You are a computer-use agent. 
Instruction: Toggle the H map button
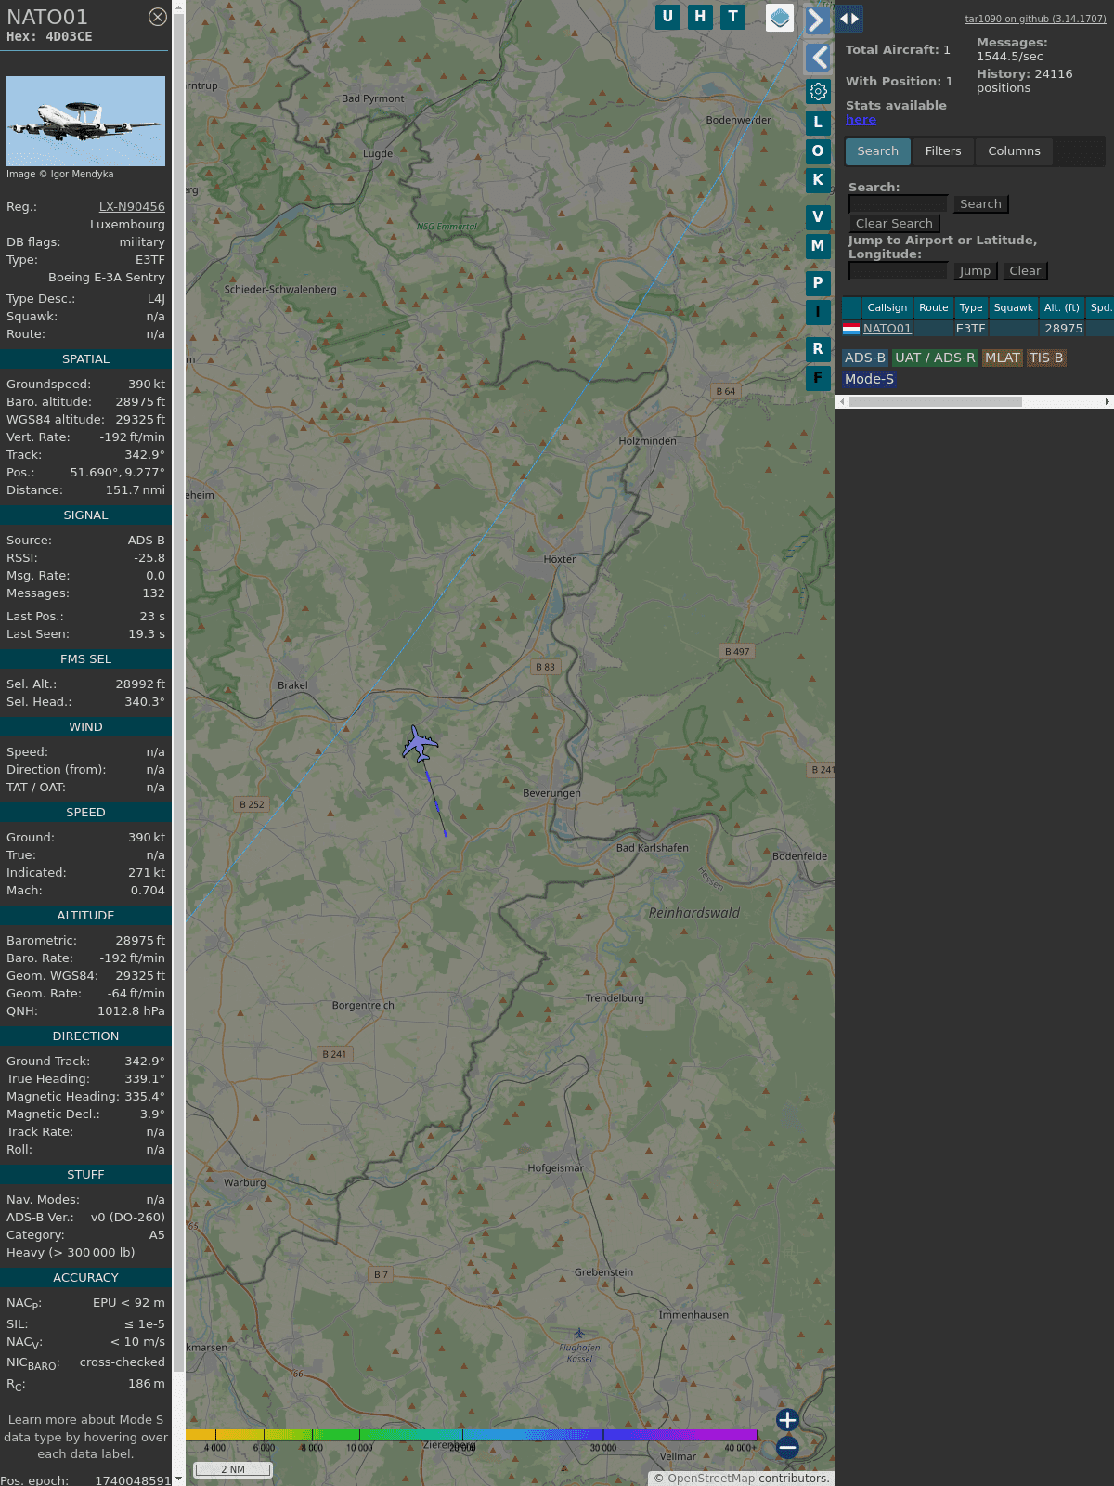pyautogui.click(x=700, y=17)
